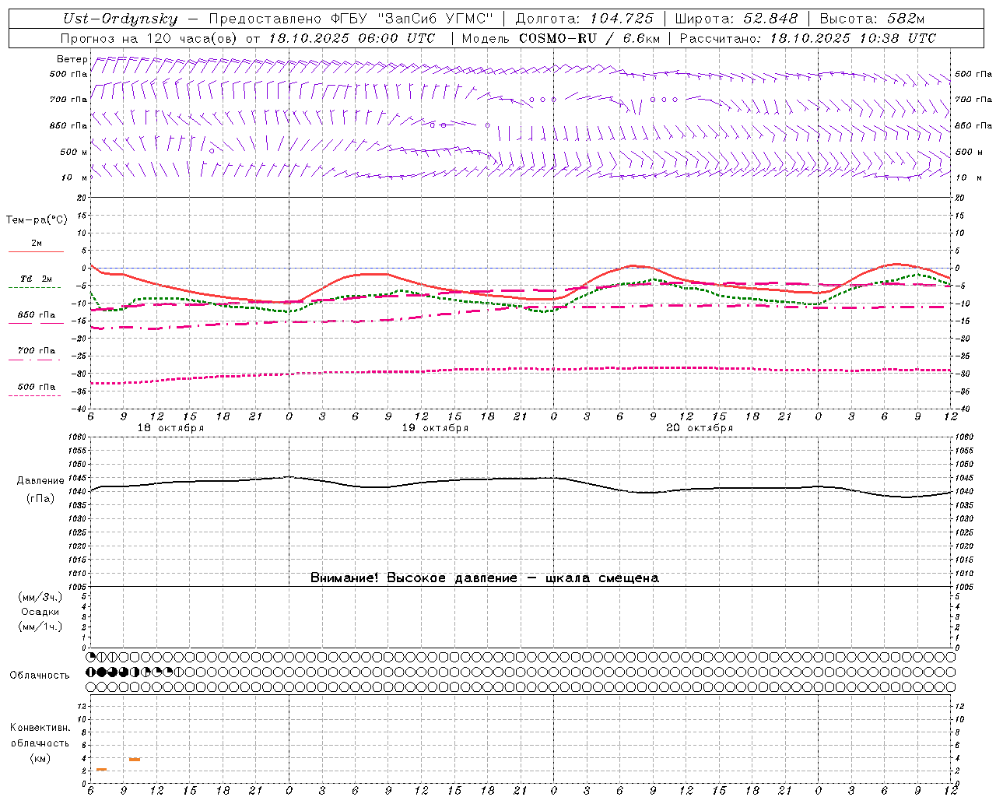Click the 'Рассчитано: 18.10.2025 10:38 UTC' text
996x797 pixels.
tap(808, 38)
